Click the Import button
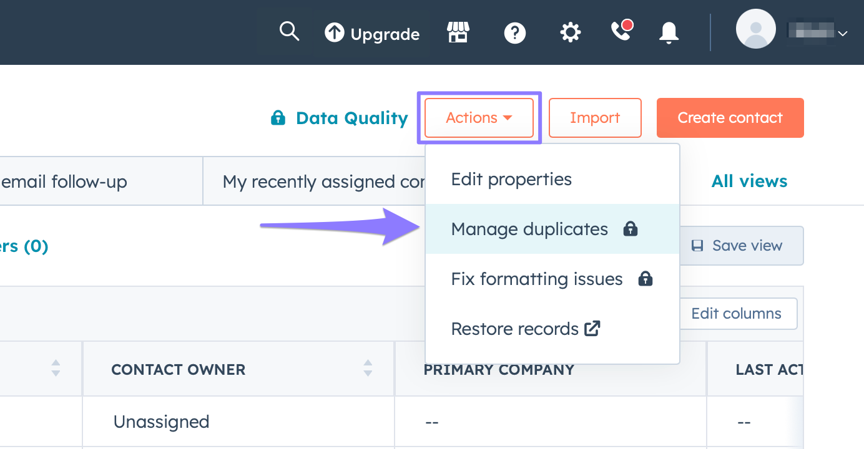 coord(594,117)
